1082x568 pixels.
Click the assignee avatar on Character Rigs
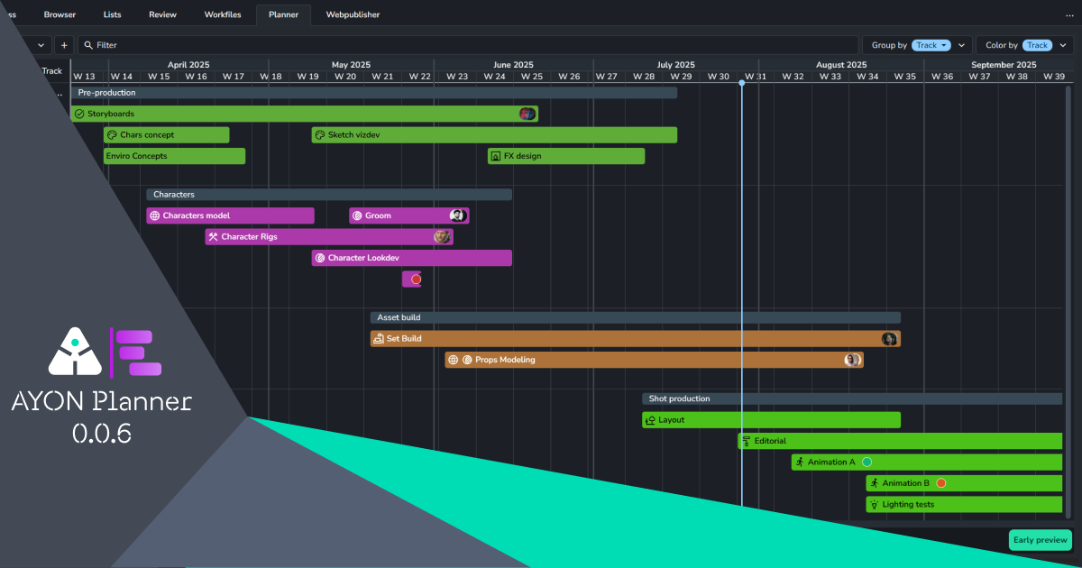[442, 237]
